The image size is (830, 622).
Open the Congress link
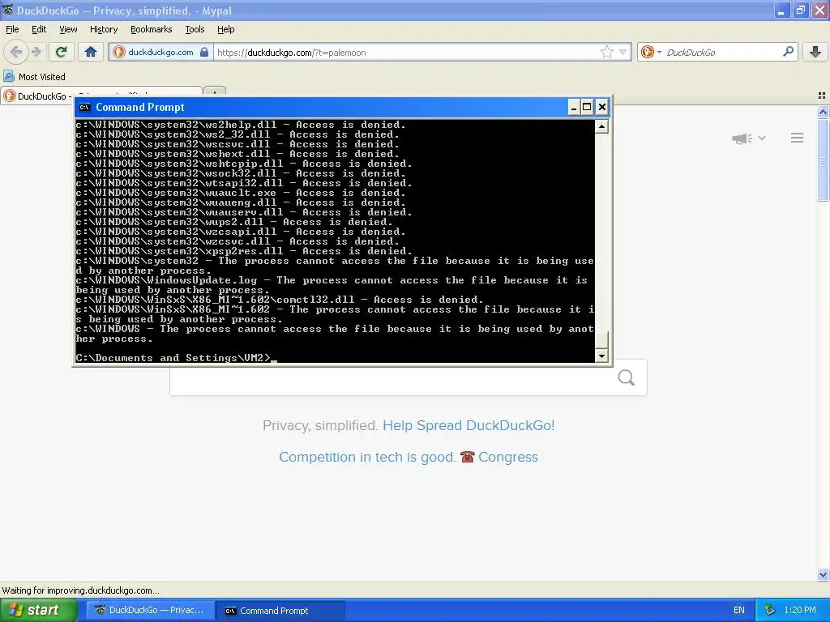507,457
